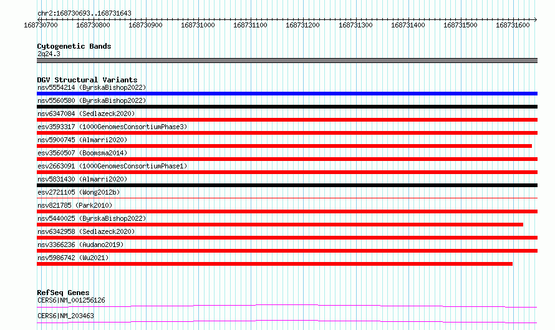Click the nsv5560580 black variant bar
The image size is (555, 330).
point(287,107)
